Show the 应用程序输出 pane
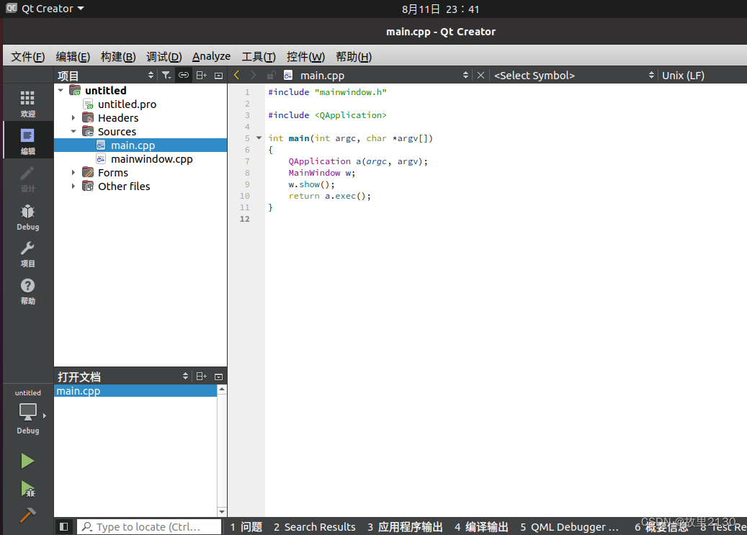 [x=405, y=526]
